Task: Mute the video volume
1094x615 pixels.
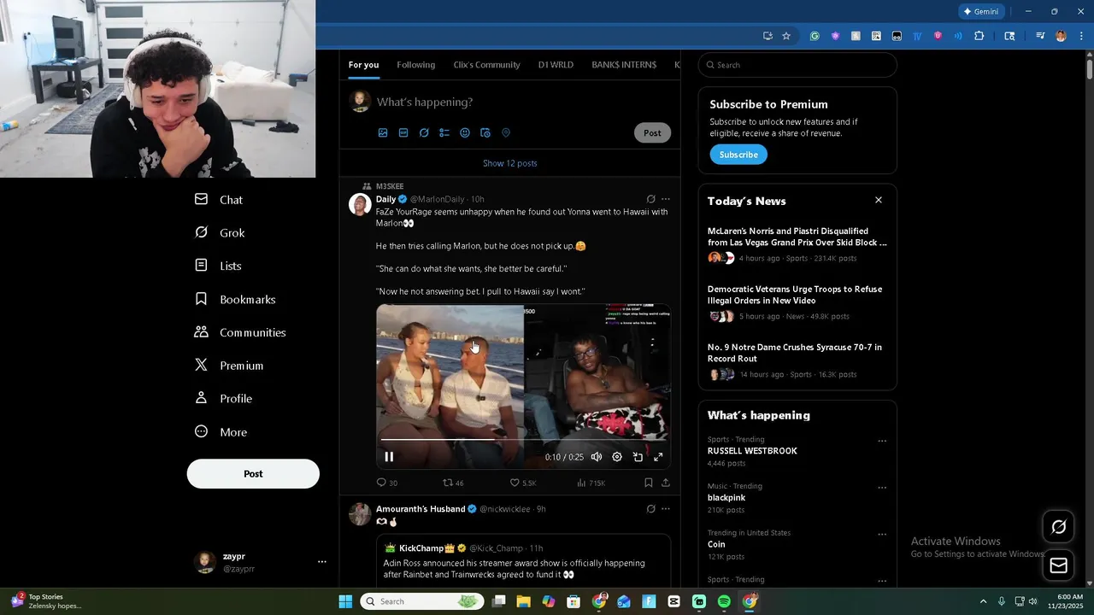Action: (x=597, y=457)
